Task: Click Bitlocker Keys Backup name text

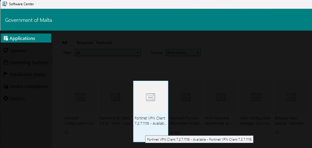Action: click(x=290, y=121)
